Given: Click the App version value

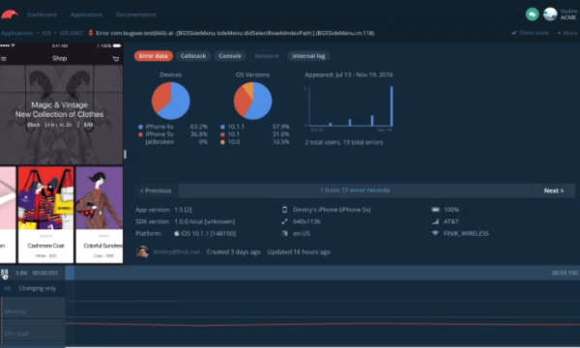Looking at the screenshot, I should [x=183, y=210].
